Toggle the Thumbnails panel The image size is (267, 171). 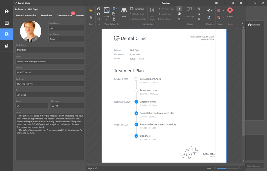137,9
